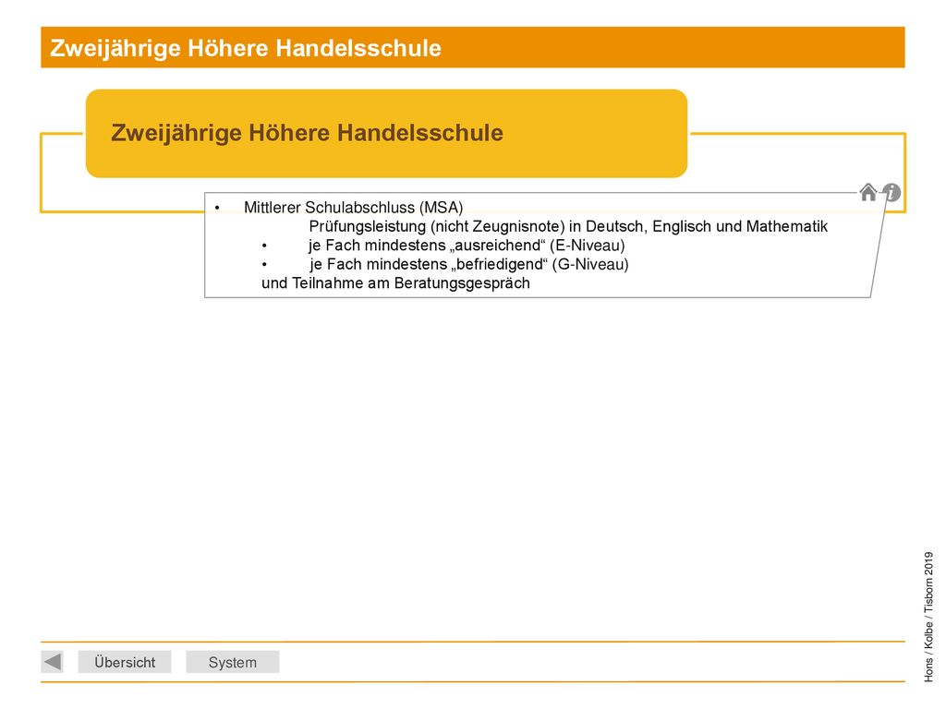
Task: Click the line mentioning „ausreichend“
Action: pyautogui.click(x=467, y=246)
